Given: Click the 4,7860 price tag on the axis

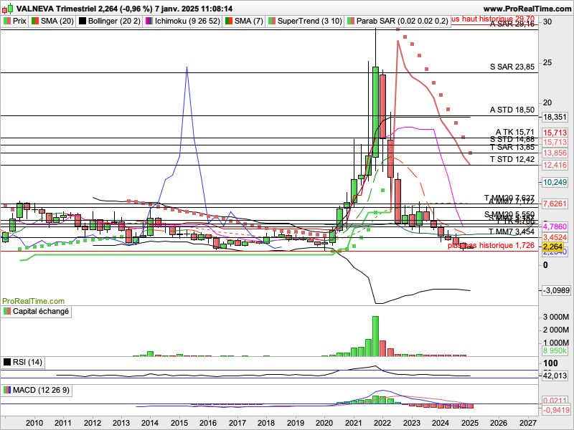Looking at the screenshot, I should [555, 226].
